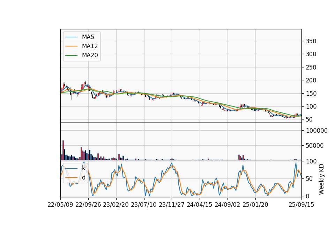The image size is (335, 241).
Task: Click the 22/05/09 date axis label
Action: [x=60, y=205]
